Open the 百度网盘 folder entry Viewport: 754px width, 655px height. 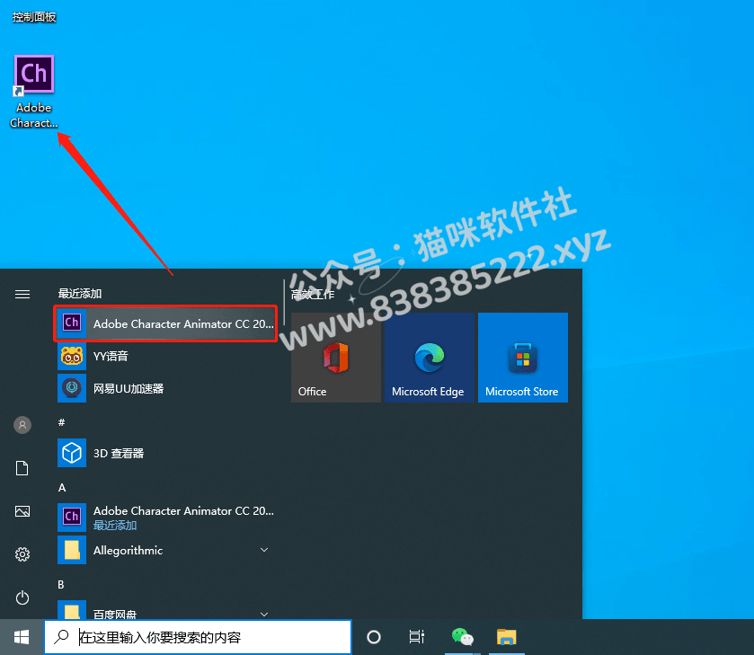[165, 610]
